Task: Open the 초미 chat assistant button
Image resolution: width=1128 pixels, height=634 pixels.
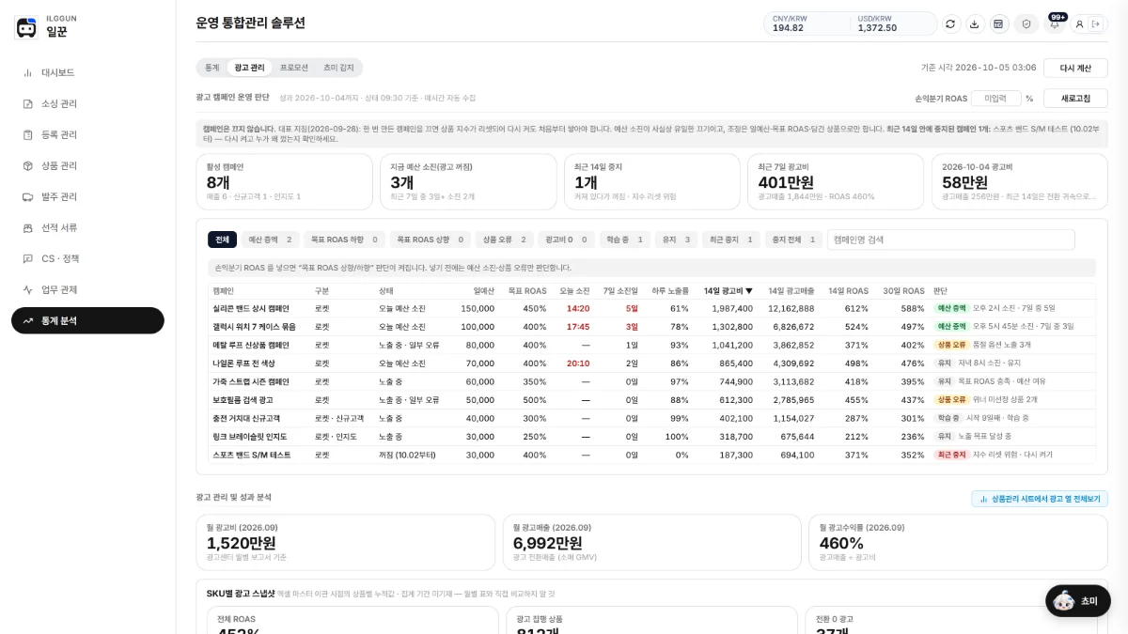Action: point(1078,601)
